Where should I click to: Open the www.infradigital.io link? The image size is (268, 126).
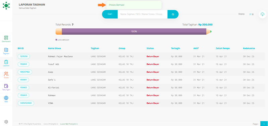51,124
